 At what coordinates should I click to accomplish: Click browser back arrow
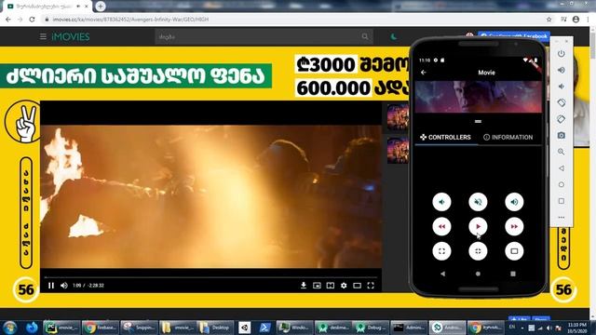pyautogui.click(x=8, y=19)
